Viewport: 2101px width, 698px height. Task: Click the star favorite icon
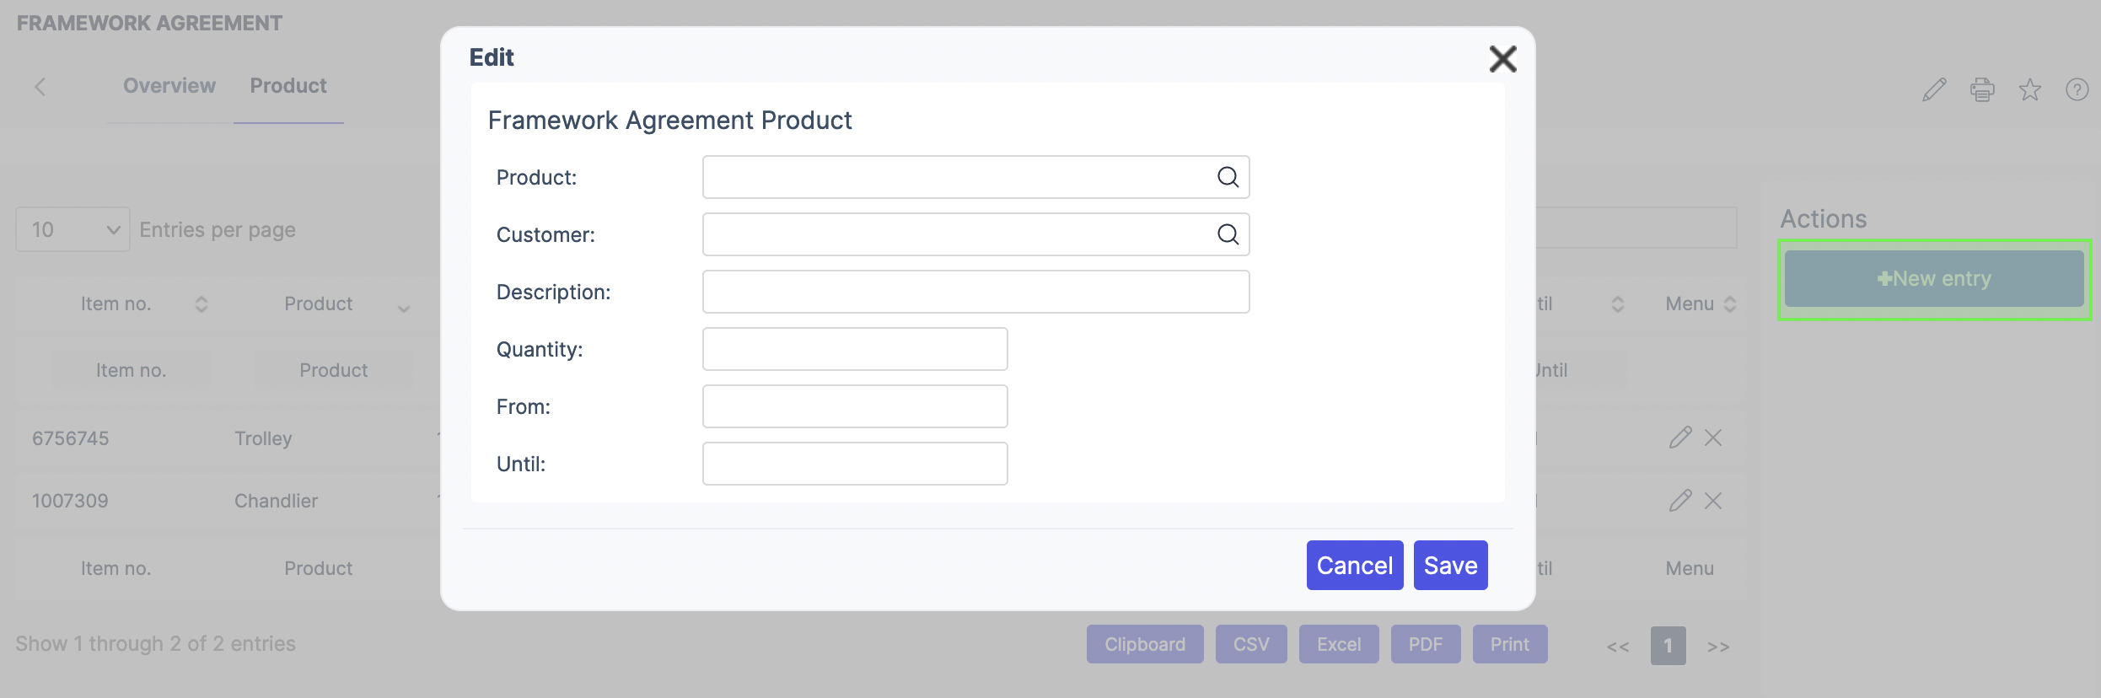click(2030, 89)
